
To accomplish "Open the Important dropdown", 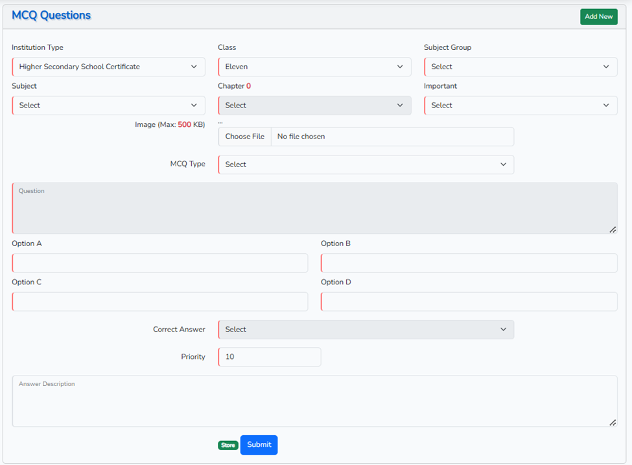I will coord(521,106).
